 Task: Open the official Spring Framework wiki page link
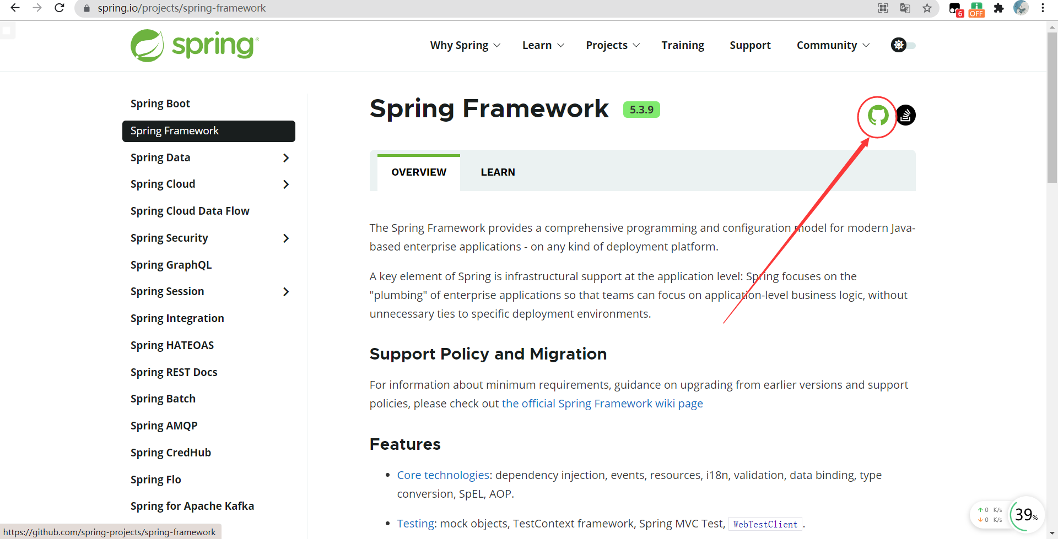click(x=602, y=404)
